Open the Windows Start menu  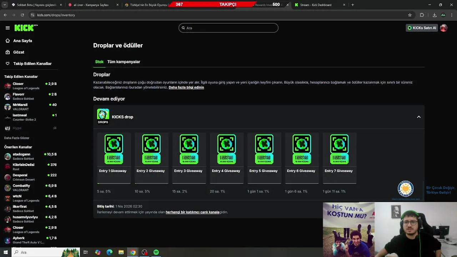[x=5, y=252]
